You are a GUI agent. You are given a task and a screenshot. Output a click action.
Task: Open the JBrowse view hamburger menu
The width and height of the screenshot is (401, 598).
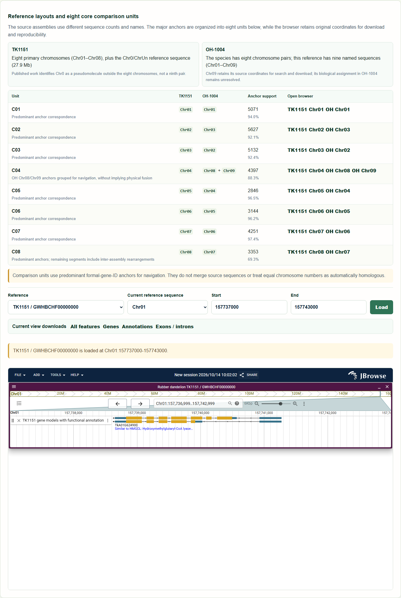[x=14, y=386]
